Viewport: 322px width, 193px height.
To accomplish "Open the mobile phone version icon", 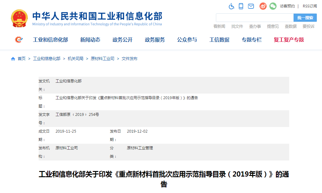I will click(x=241, y=6).
